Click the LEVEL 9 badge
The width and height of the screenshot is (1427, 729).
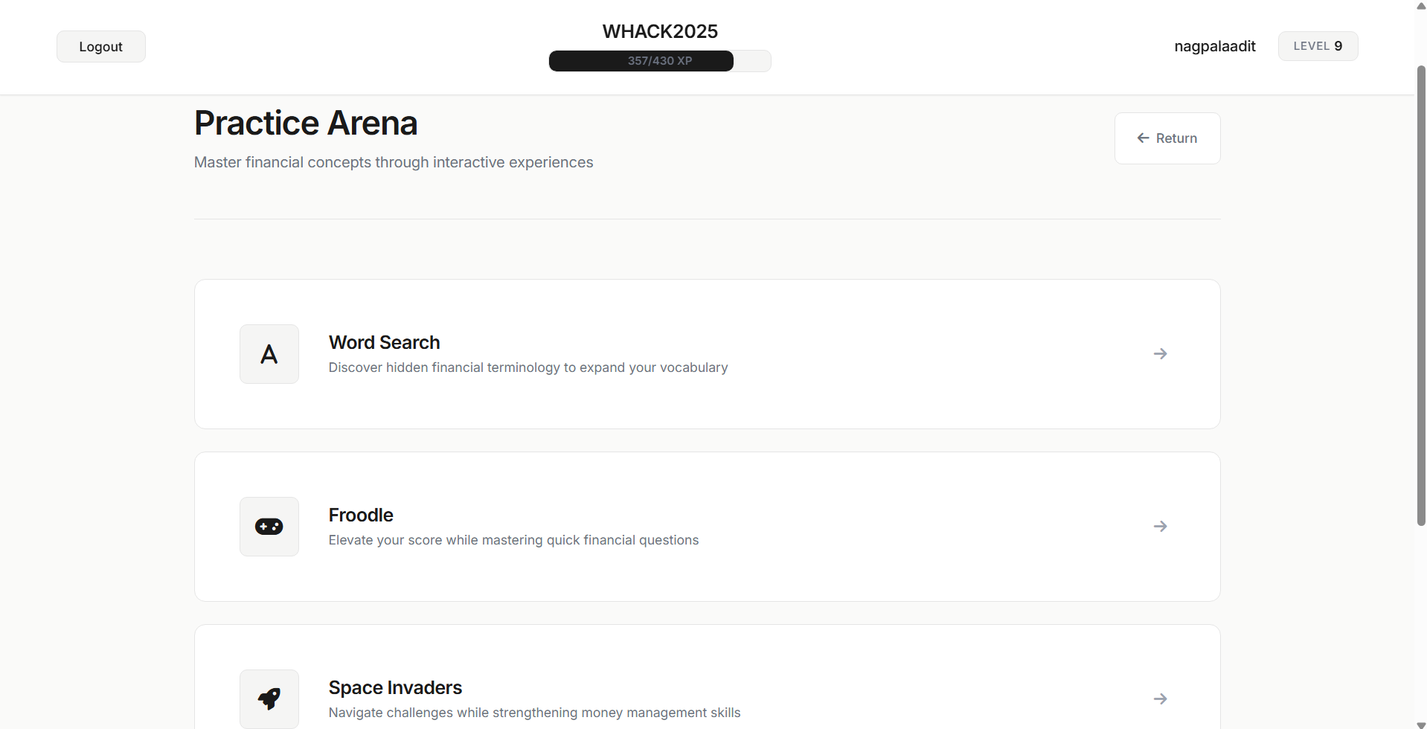click(x=1318, y=46)
